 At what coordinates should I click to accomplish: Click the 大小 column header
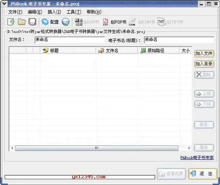click(185, 50)
